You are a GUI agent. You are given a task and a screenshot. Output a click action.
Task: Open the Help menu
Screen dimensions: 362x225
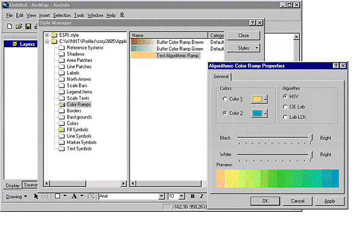pos(111,15)
